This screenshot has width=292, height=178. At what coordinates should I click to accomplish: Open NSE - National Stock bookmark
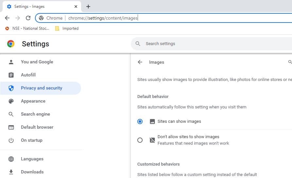coord(27,28)
